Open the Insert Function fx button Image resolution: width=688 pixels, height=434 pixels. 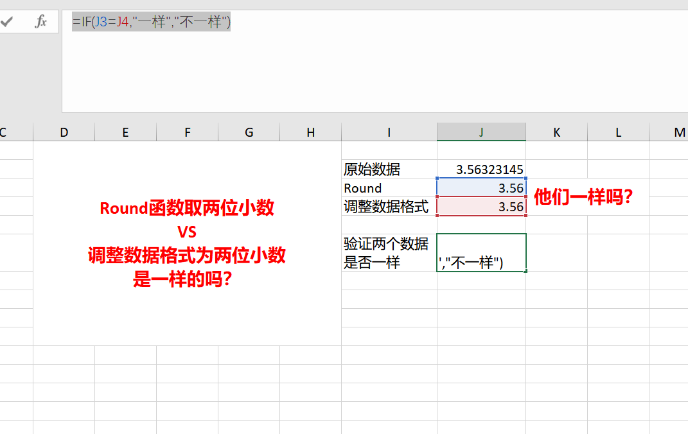click(40, 21)
